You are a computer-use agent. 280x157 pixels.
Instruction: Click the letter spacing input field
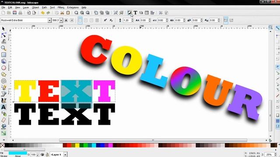click(144, 20)
